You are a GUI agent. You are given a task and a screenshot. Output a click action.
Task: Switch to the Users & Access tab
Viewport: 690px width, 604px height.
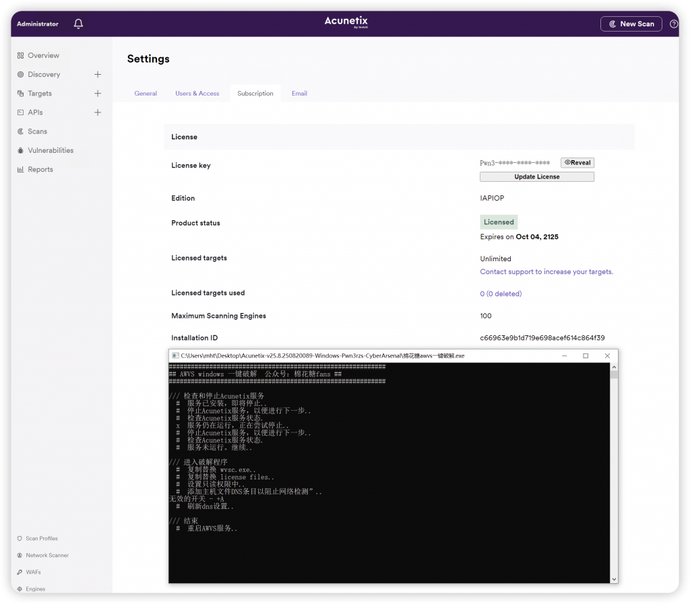(197, 94)
